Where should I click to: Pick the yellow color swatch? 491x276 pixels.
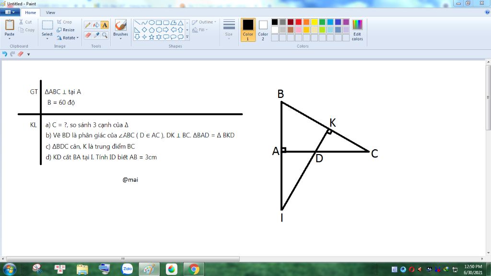[x=315, y=22]
